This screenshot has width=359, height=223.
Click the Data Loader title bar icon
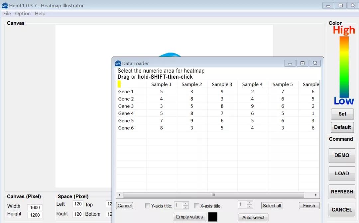(118, 63)
